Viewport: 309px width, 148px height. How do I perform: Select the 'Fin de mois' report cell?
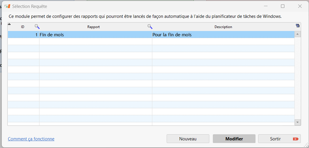[95, 35]
